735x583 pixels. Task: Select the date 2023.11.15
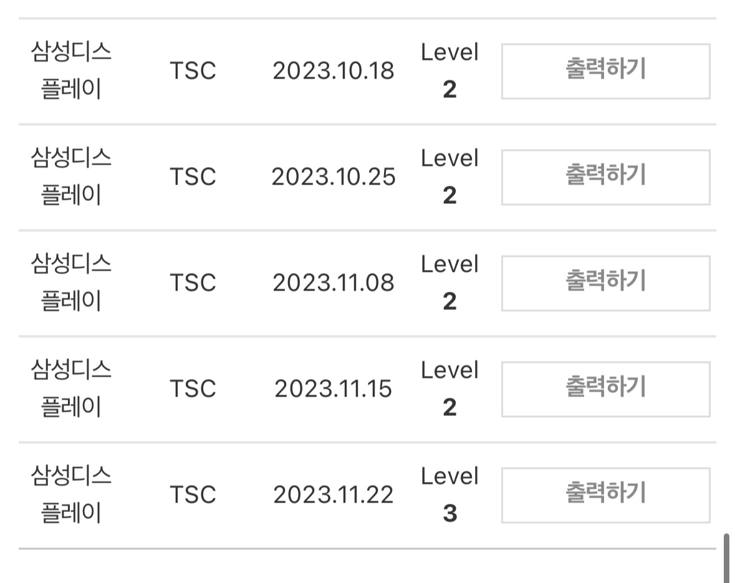point(334,389)
